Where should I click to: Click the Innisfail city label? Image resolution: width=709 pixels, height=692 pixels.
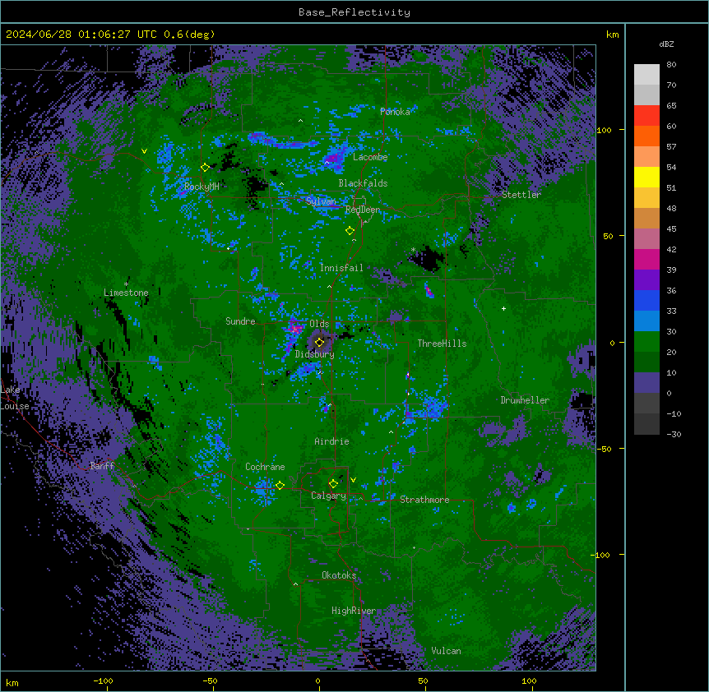pyautogui.click(x=341, y=268)
